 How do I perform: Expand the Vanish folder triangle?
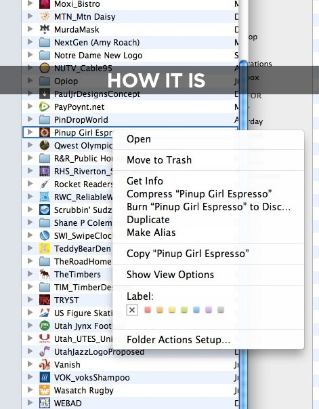pos(30,364)
